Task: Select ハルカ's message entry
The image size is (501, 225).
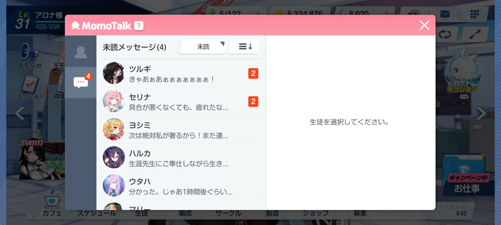Action: coord(181,158)
